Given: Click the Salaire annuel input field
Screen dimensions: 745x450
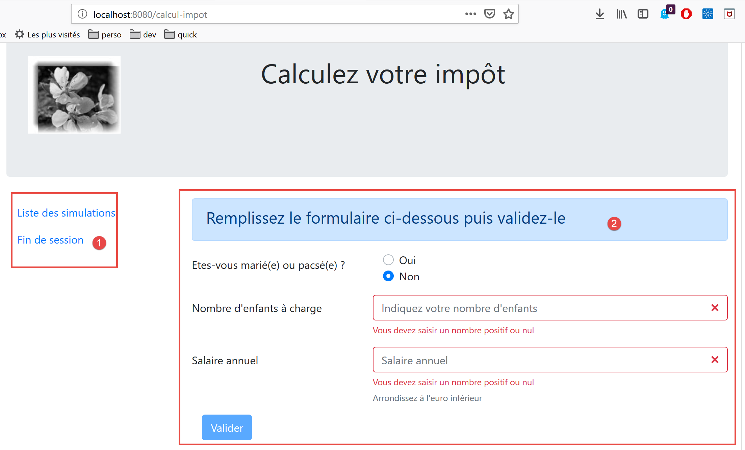Looking at the screenshot, I should coord(540,360).
